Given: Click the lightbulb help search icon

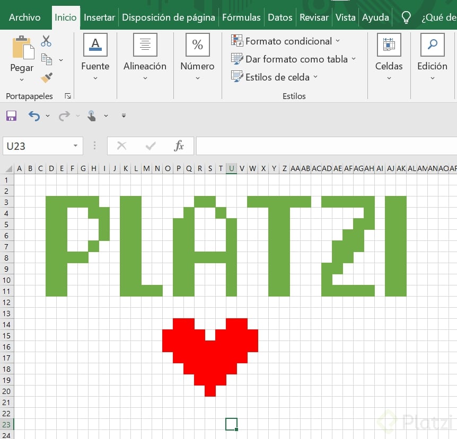Looking at the screenshot, I should 406,17.
